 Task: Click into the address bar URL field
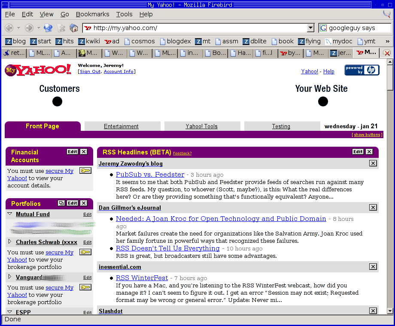[x=195, y=28]
